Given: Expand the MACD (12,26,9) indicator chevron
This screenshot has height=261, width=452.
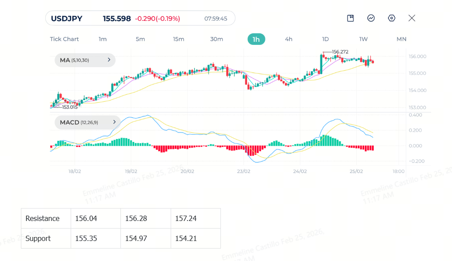Looking at the screenshot, I should click(x=114, y=122).
